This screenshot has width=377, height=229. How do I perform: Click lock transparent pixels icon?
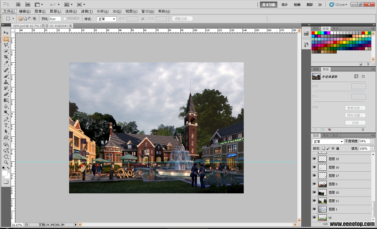[323, 148]
